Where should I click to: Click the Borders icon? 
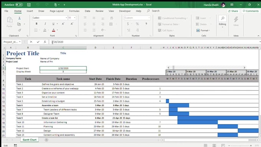[36, 30]
